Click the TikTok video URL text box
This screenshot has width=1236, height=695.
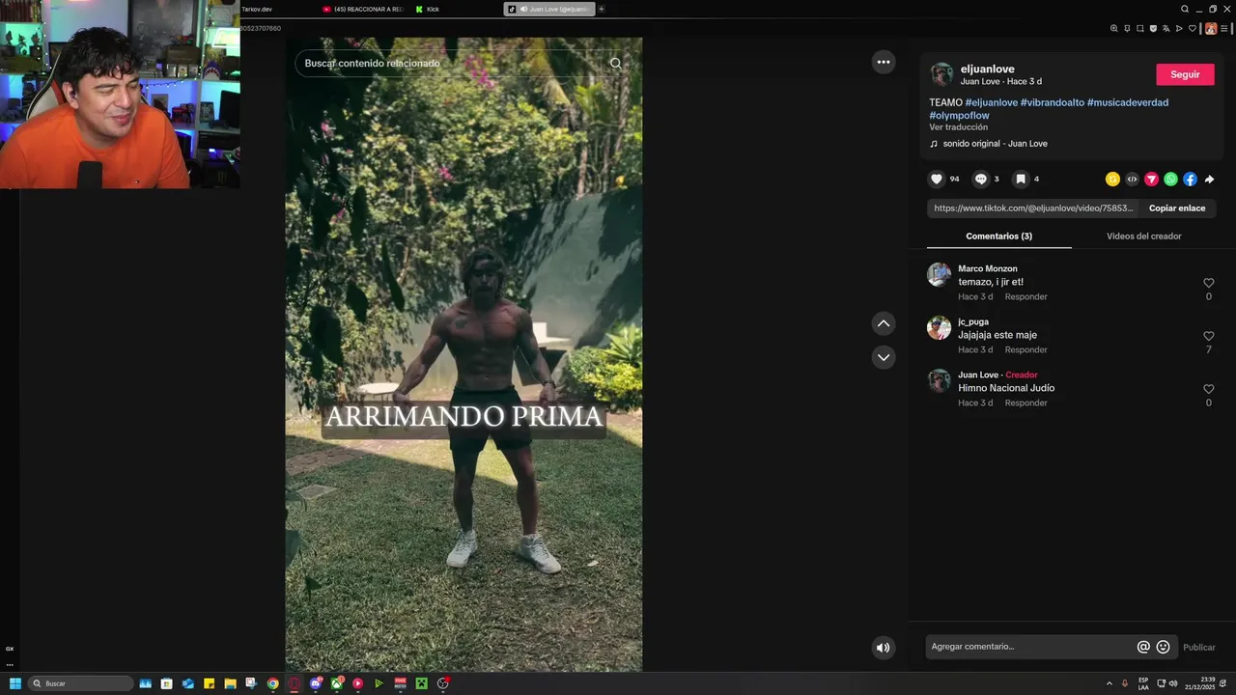(1033, 208)
